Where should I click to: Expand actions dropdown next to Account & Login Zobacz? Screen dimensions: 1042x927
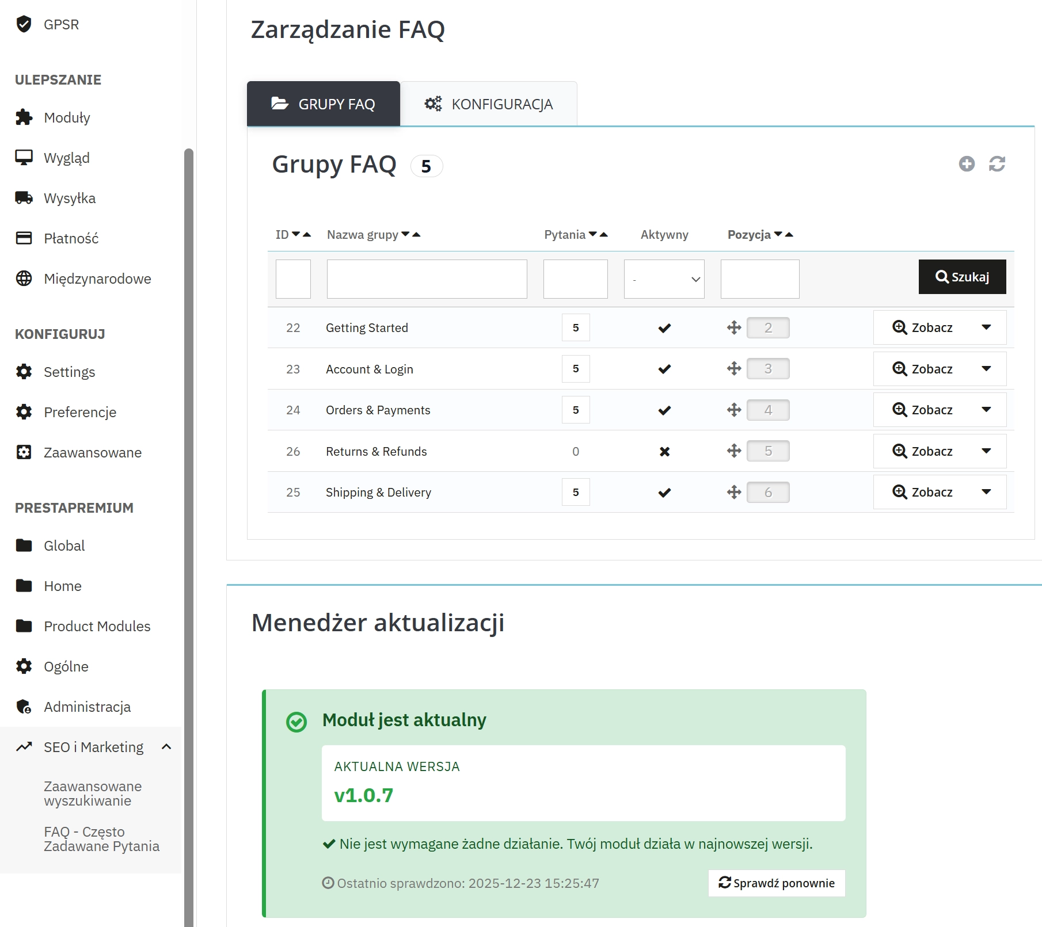coord(986,369)
